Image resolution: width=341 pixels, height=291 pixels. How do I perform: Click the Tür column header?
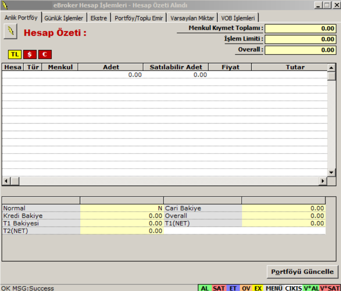point(33,67)
